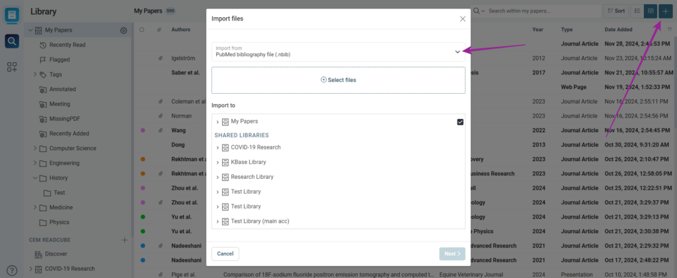Click the orange color dot for Rekhtman
677x278 pixels.
143,159
